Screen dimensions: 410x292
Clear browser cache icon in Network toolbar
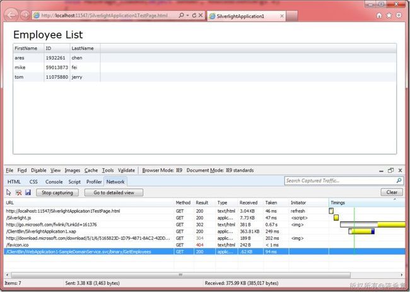pyautogui.click(x=18, y=192)
